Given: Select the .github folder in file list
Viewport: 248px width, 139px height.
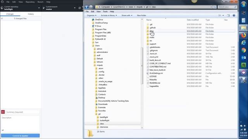Looking at the screenshot, I should 152,27.
